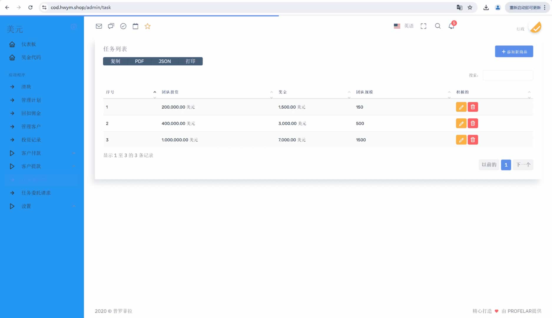552x318 pixels.
Task: Open 管理客户 in the sidebar
Action: (31, 127)
